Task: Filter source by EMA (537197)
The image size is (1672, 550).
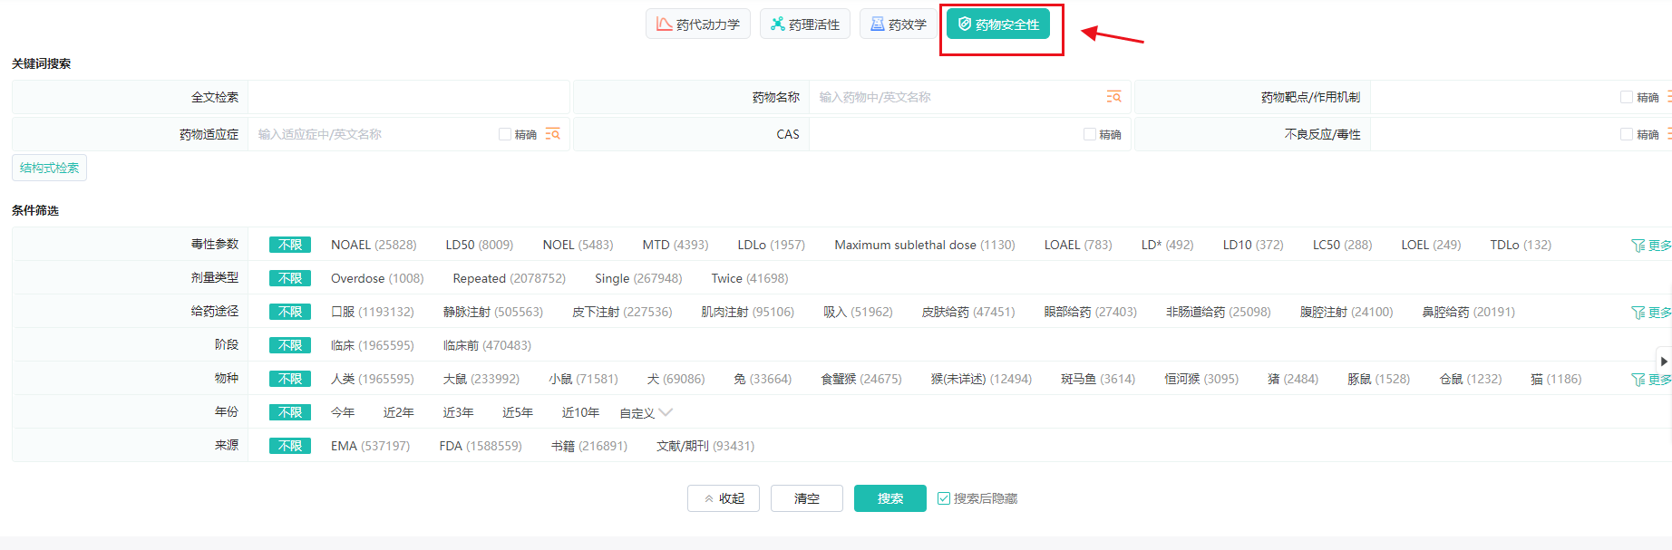Action: [370, 446]
